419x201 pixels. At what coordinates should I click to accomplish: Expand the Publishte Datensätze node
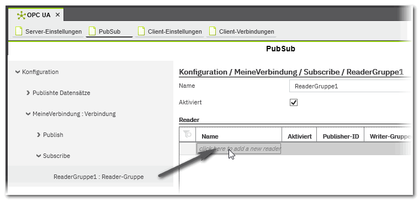[28, 93]
